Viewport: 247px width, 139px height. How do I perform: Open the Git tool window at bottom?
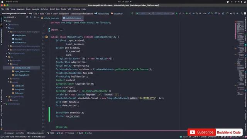tap(60, 133)
